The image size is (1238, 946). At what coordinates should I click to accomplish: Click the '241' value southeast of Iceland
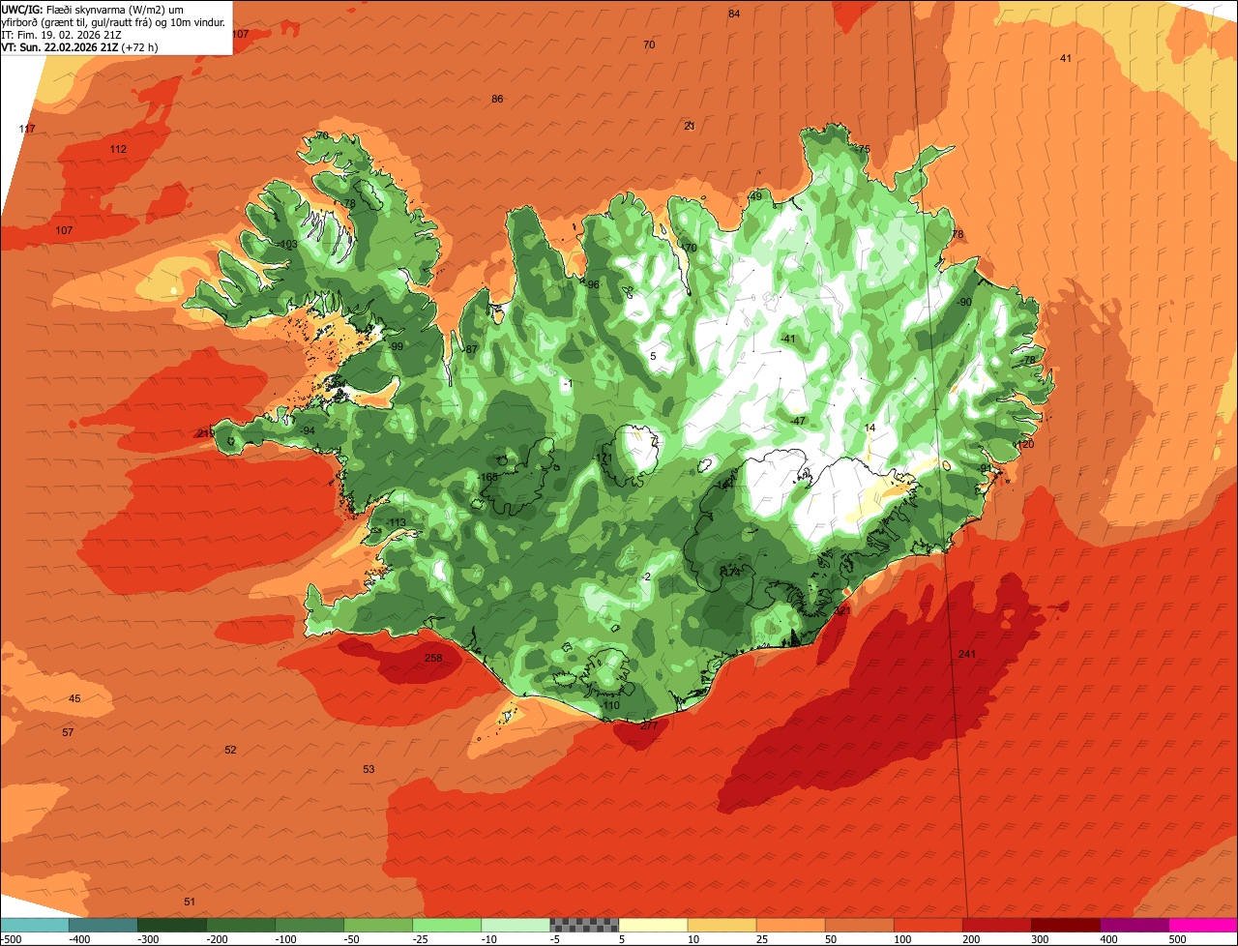coord(967,655)
